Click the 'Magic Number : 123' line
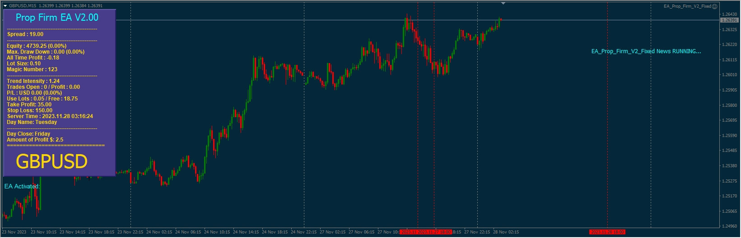This screenshot has height=238, width=741. pyautogui.click(x=32, y=69)
